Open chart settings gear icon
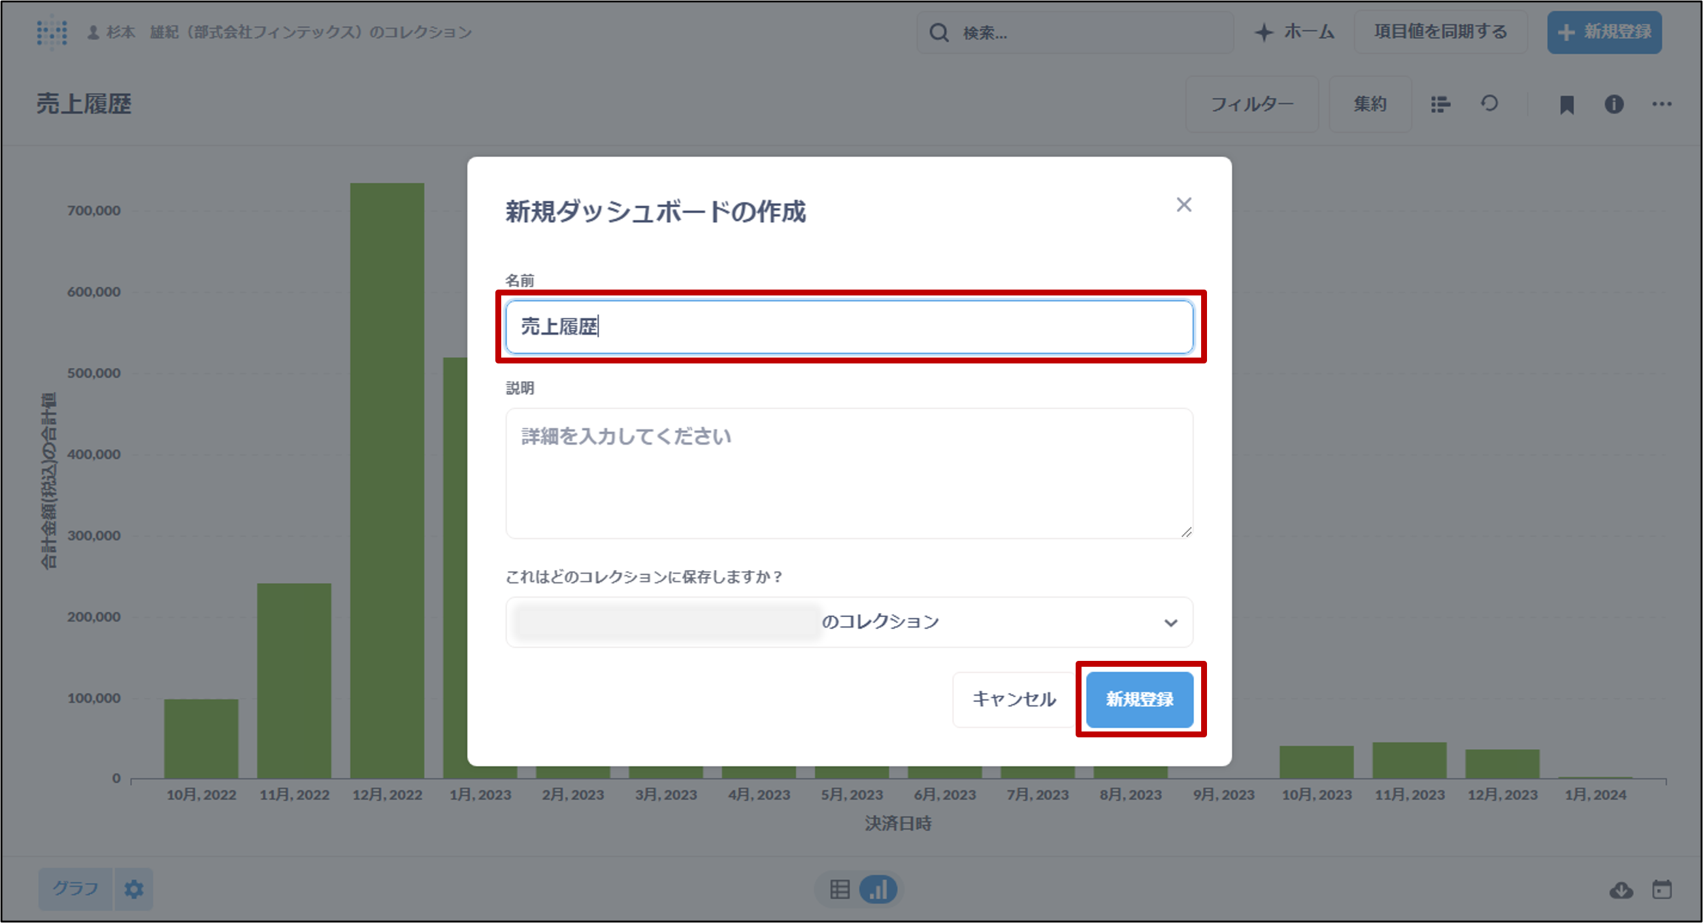Image resolution: width=1703 pixels, height=923 pixels. [x=133, y=889]
